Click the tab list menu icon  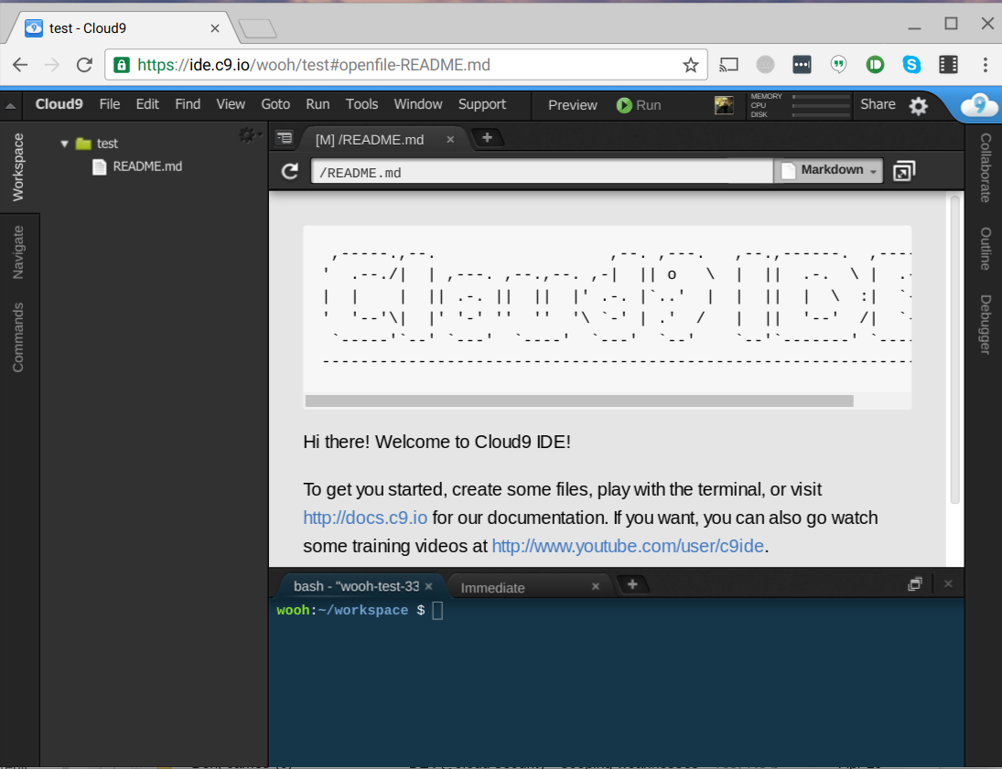[x=285, y=138]
